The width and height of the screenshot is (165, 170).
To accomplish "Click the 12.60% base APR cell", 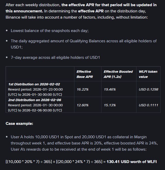I will pyautogui.click(x=83, y=105).
